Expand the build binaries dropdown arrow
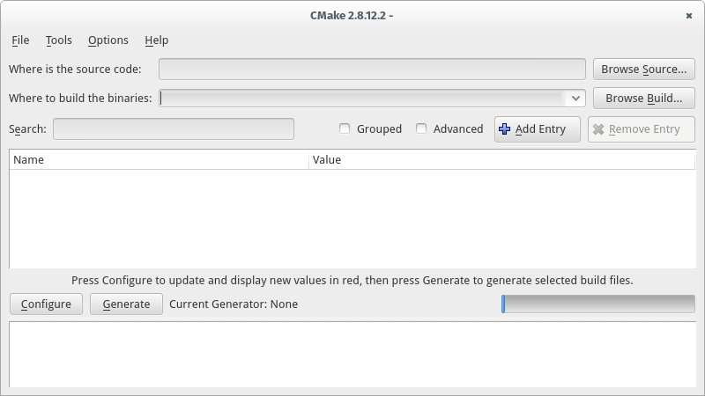 (575, 99)
